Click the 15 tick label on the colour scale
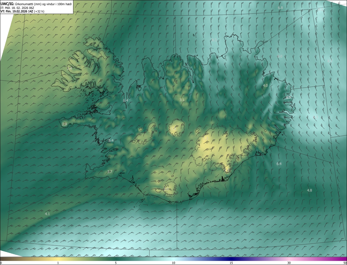The width and height of the screenshot is (347, 265). tap(231, 263)
